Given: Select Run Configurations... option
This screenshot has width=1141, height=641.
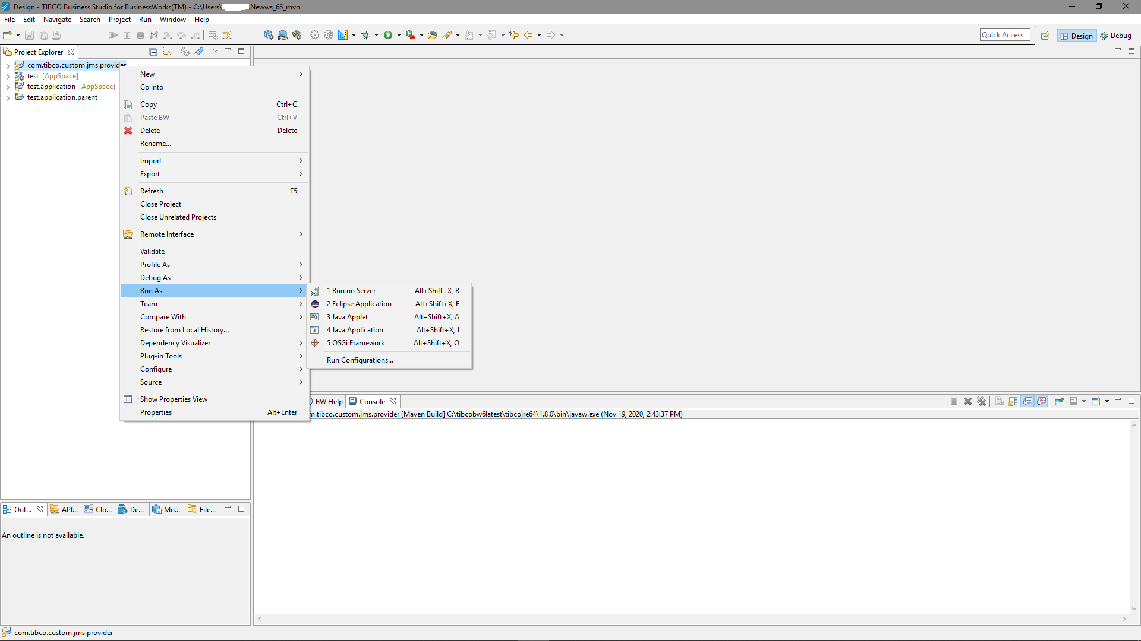Looking at the screenshot, I should coord(390,360).
